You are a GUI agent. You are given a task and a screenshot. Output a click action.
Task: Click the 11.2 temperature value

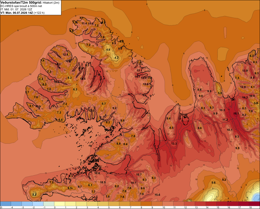[225, 120]
